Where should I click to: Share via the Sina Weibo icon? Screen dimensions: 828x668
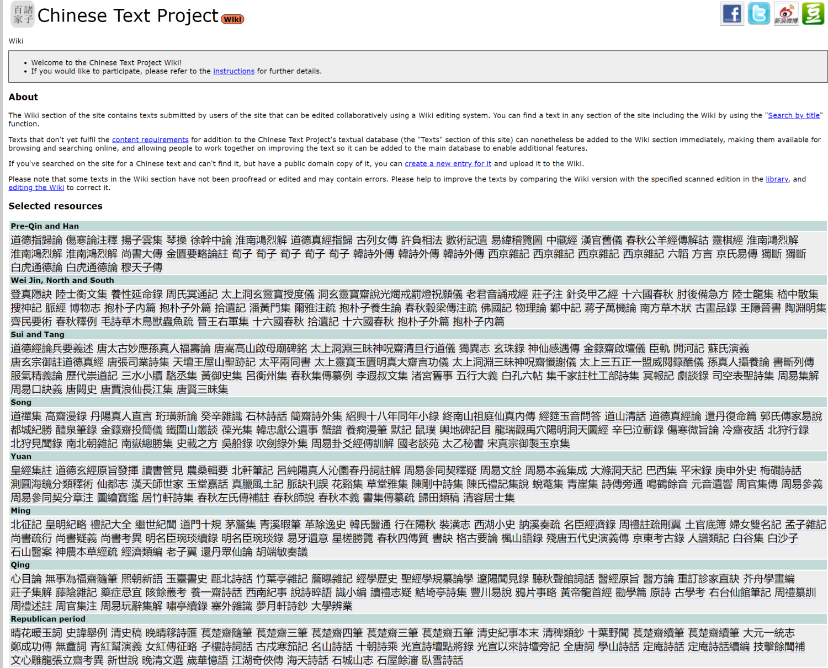(x=785, y=14)
